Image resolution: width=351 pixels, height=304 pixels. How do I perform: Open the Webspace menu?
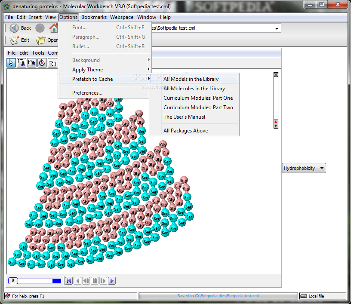pos(122,17)
